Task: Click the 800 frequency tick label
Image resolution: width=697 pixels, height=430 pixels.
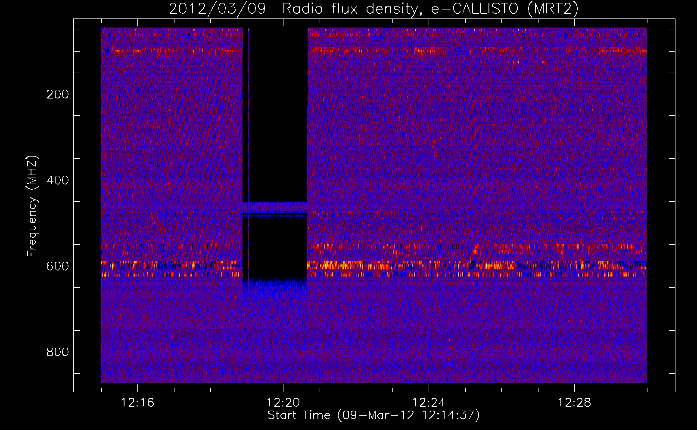Action: pos(58,352)
